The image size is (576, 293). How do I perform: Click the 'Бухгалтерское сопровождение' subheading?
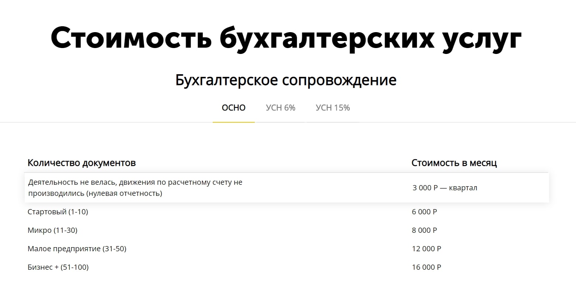pyautogui.click(x=286, y=80)
